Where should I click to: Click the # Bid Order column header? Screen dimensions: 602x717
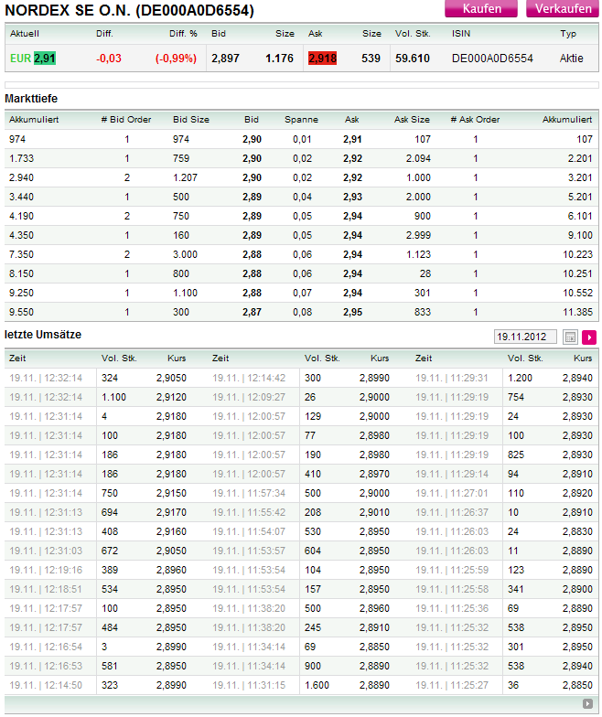pyautogui.click(x=126, y=119)
